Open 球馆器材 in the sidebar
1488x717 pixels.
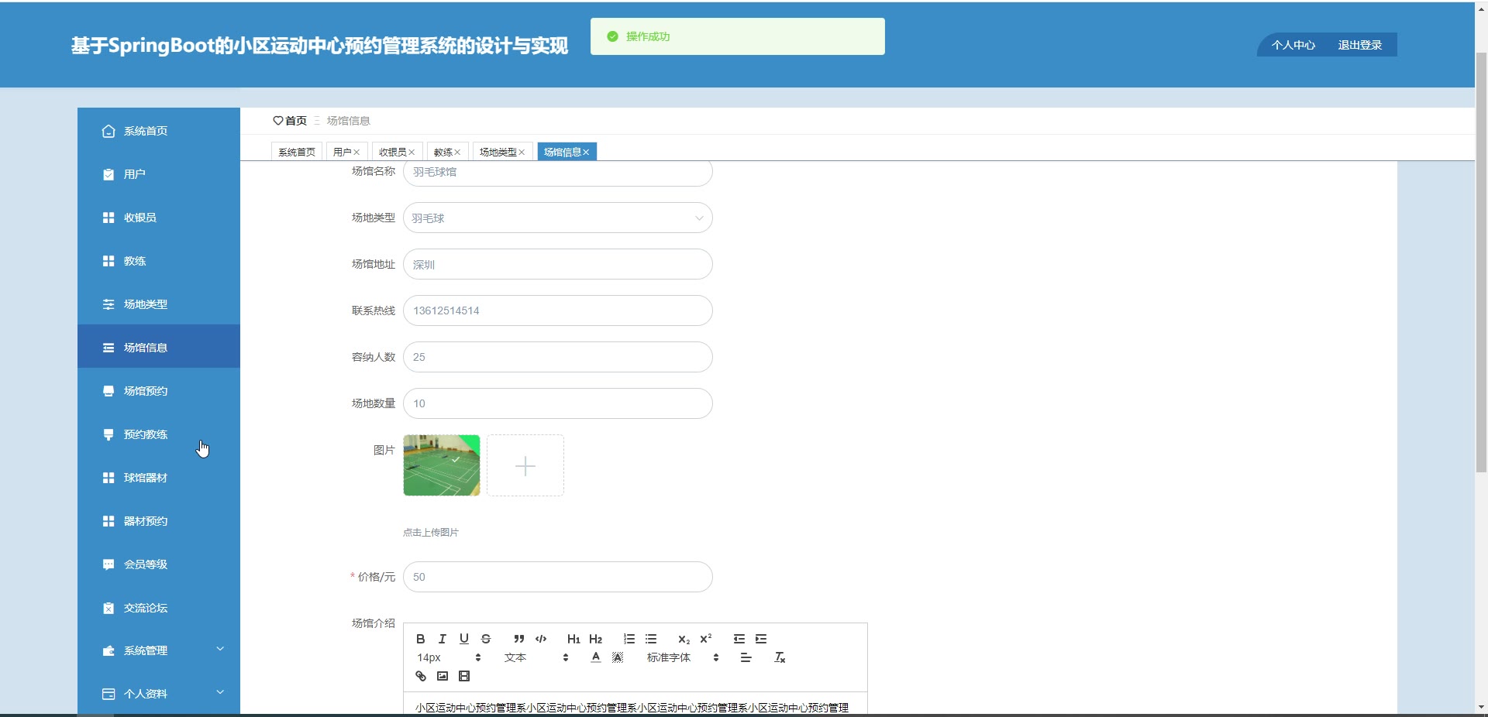[159, 478]
